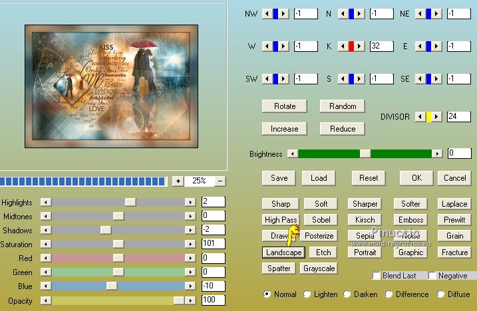
Task: Apply the Spatter preset
Action: click(279, 268)
